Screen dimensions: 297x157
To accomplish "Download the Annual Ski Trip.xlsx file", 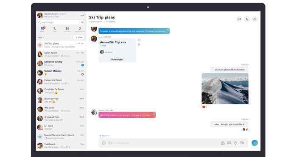I will point(117,60).
